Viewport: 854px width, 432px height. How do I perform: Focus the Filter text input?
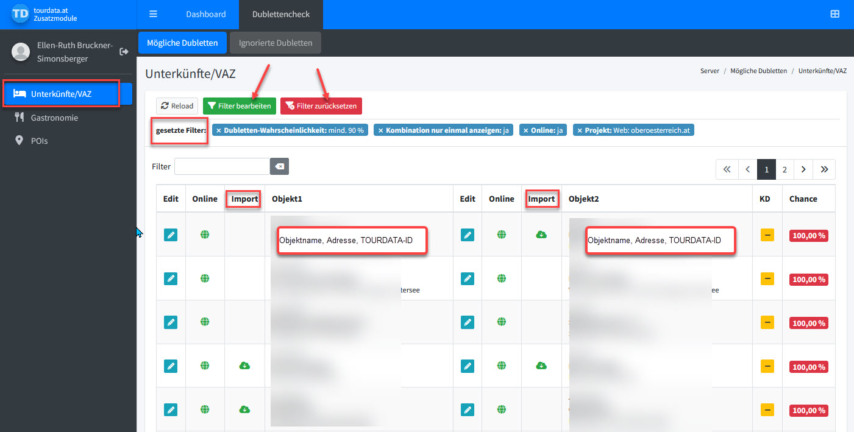222,166
